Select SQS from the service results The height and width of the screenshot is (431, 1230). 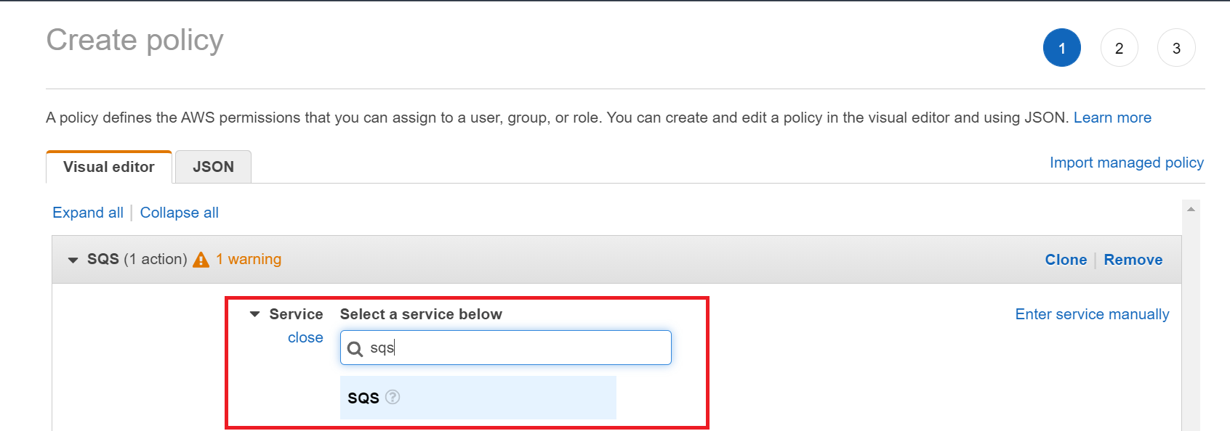[363, 398]
